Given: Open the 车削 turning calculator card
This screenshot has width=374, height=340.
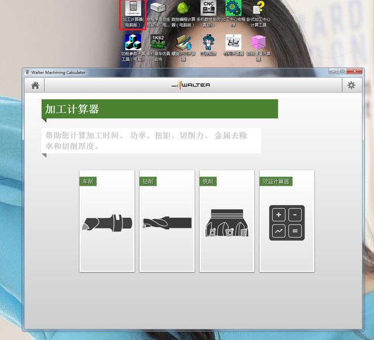Looking at the screenshot, I should [107, 221].
